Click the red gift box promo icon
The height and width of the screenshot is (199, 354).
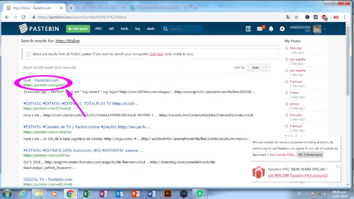(258, 172)
